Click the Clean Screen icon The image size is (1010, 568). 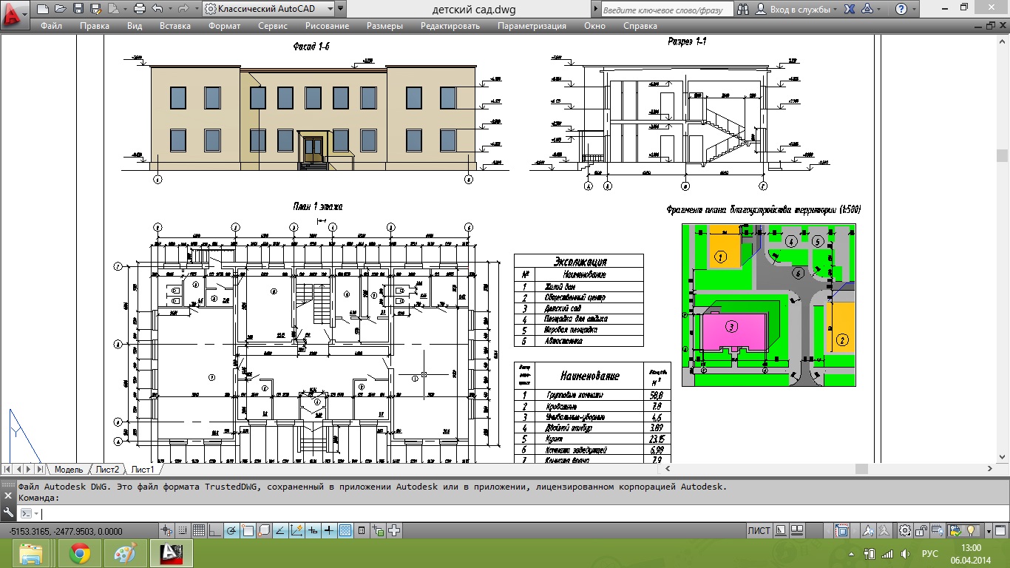[x=1000, y=530]
